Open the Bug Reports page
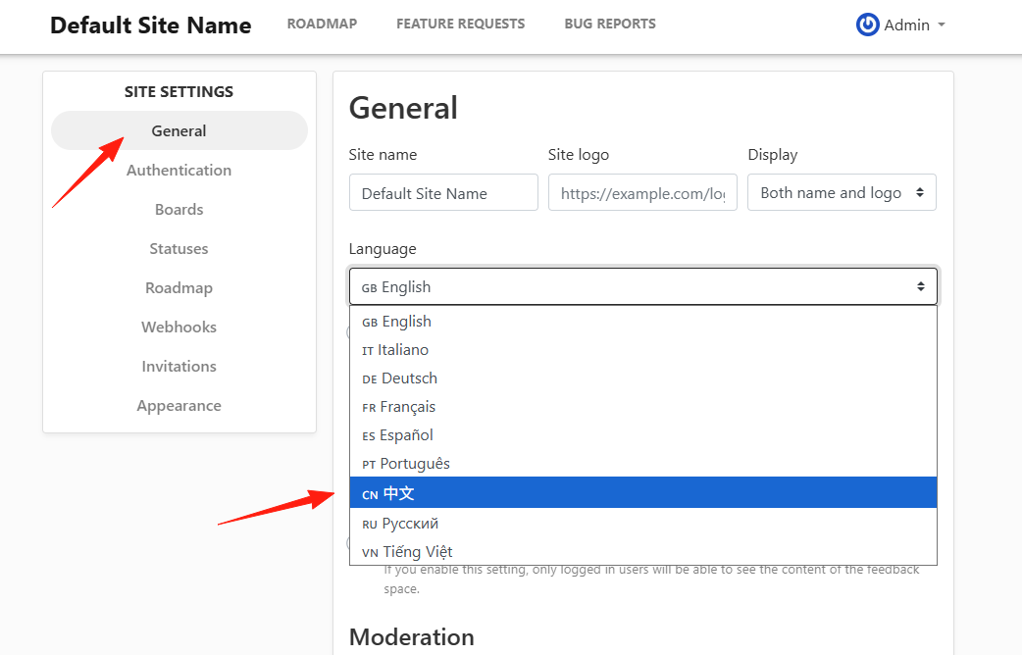The image size is (1022, 655). (610, 25)
